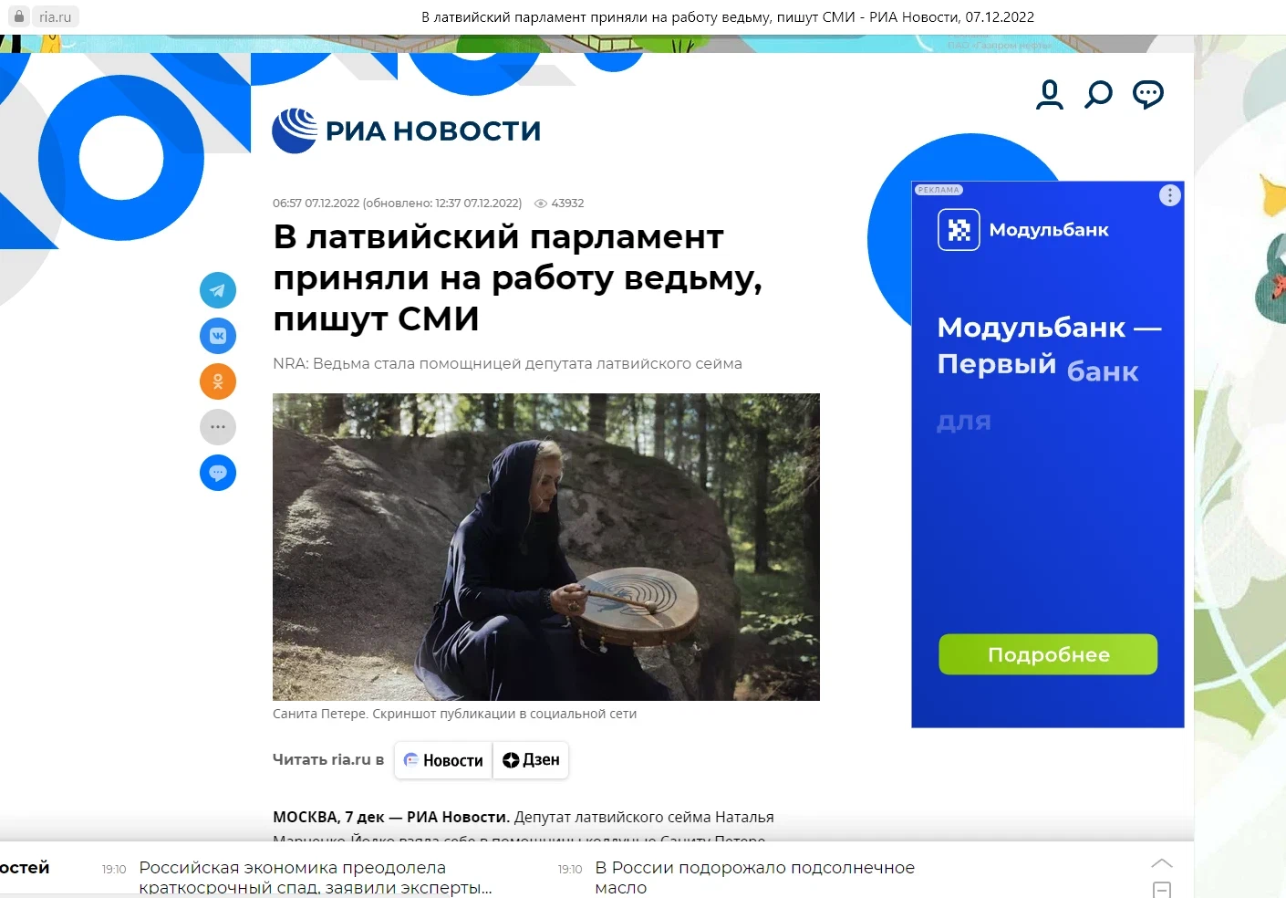Go to the РИА Новости homepage logo

(407, 131)
